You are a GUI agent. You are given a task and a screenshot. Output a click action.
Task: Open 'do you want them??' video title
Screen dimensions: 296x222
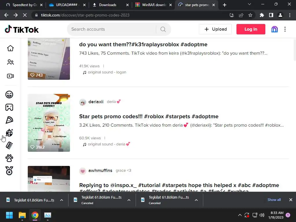click(143, 44)
